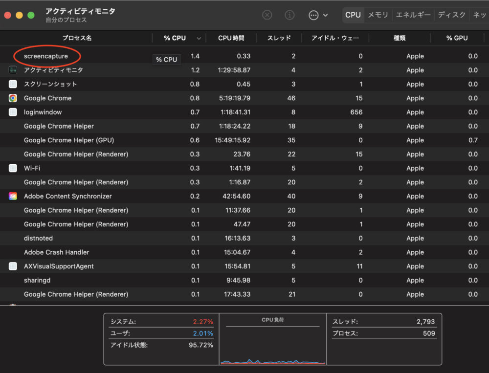
Task: Click the Adobe Content Synchronizer icon
Action: [13, 196]
